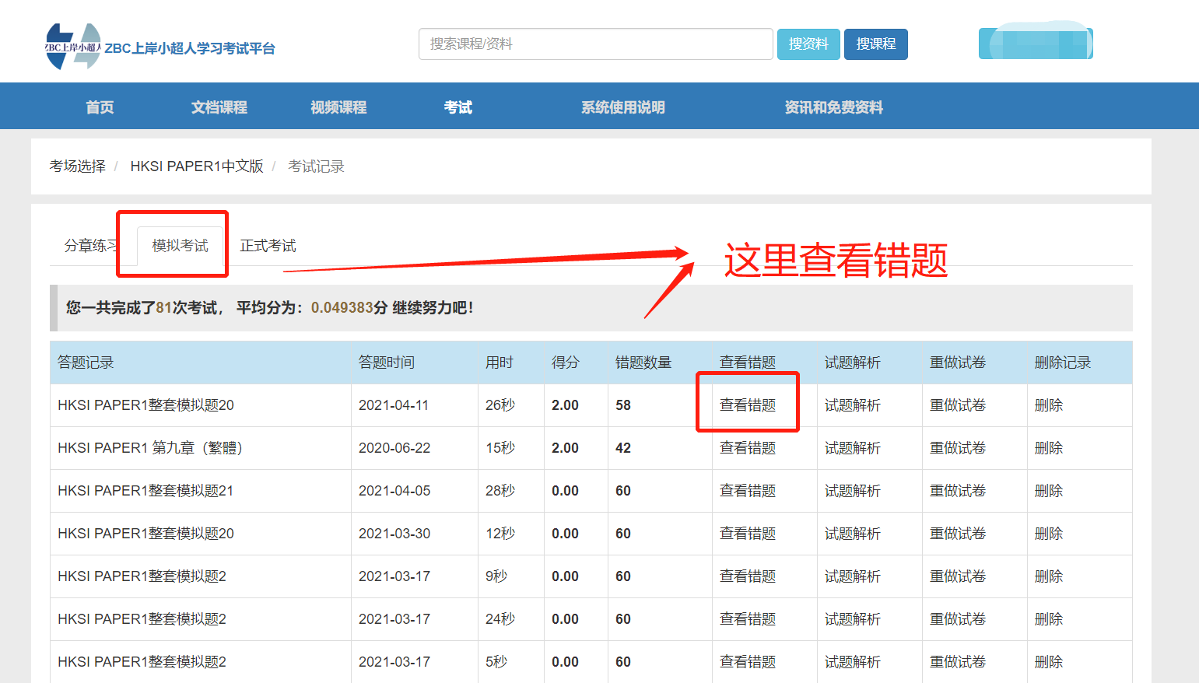1199x683 pixels.
Task: Click the 答题记录 column header
Action: pos(86,363)
